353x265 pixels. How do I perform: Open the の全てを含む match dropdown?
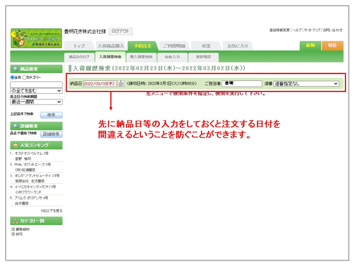(x=36, y=91)
